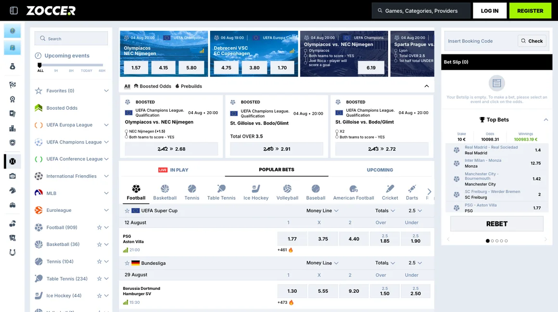
Task: Set the Upcoming events slider handle at ALL
Action: 40,65
